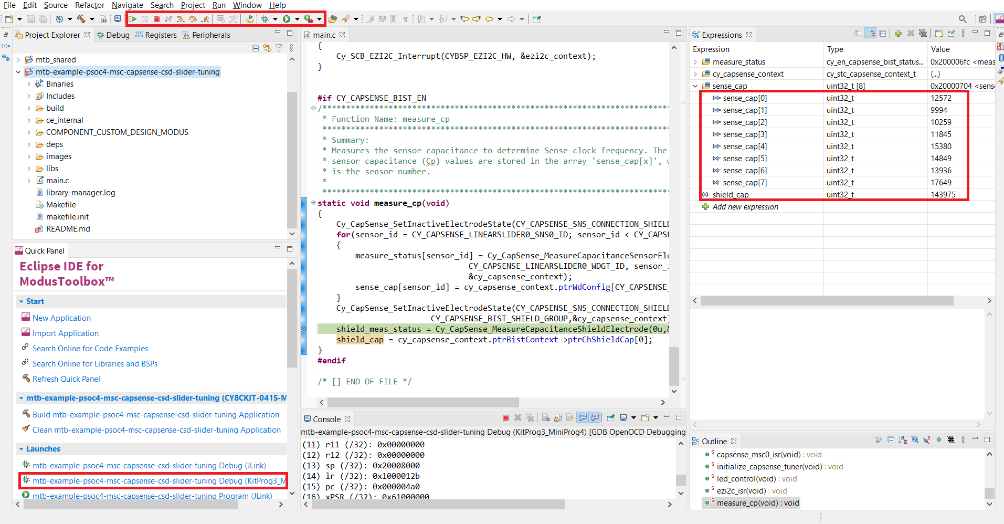Switch to the Debug tab

click(113, 35)
